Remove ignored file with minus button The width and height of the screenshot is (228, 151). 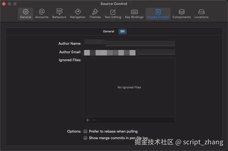95,120
